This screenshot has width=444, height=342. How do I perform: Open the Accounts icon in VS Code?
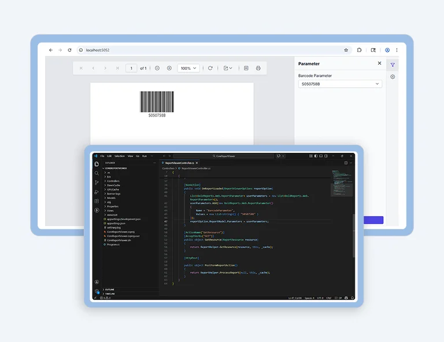pos(97,282)
